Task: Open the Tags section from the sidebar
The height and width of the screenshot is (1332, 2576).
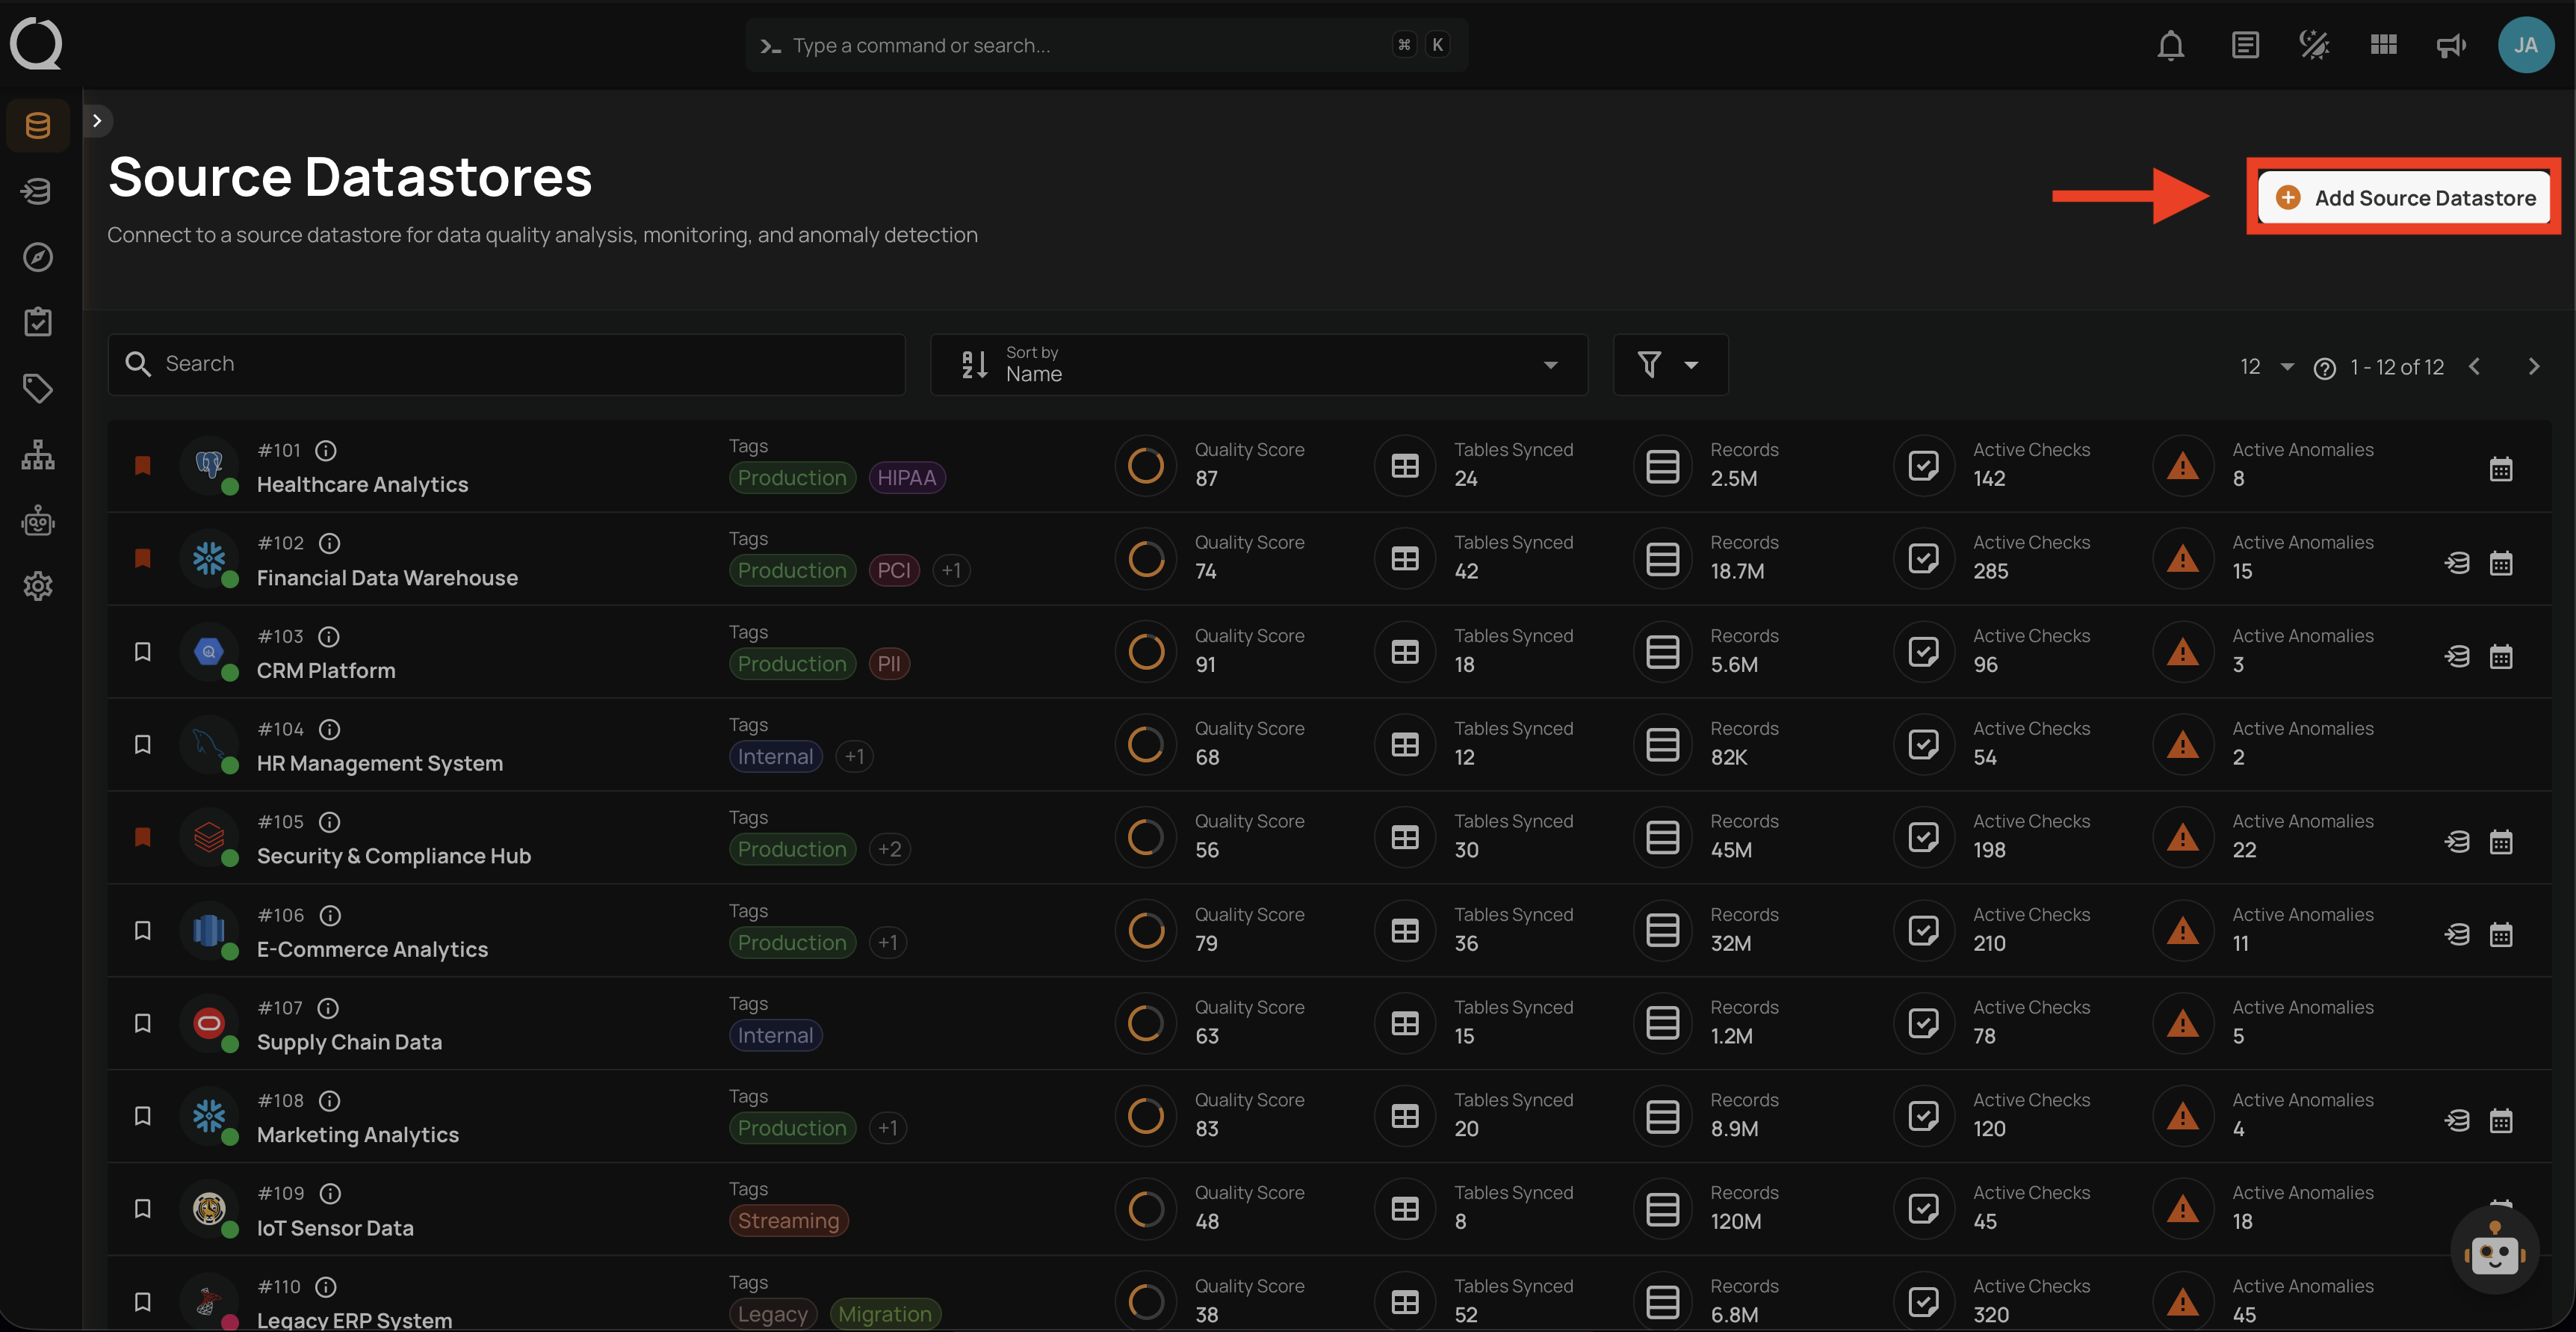Action: point(37,388)
